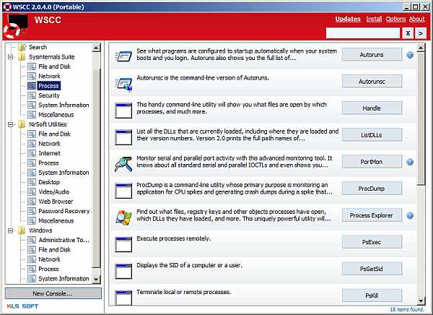Screen dimensions: 433x315
Task: Select File and Disk under Sysinternals Suite
Action: [x=54, y=66]
